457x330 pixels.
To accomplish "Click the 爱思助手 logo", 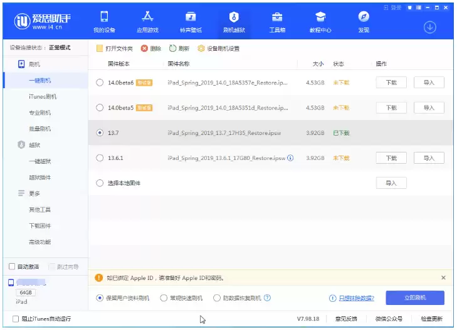I will click(42, 21).
